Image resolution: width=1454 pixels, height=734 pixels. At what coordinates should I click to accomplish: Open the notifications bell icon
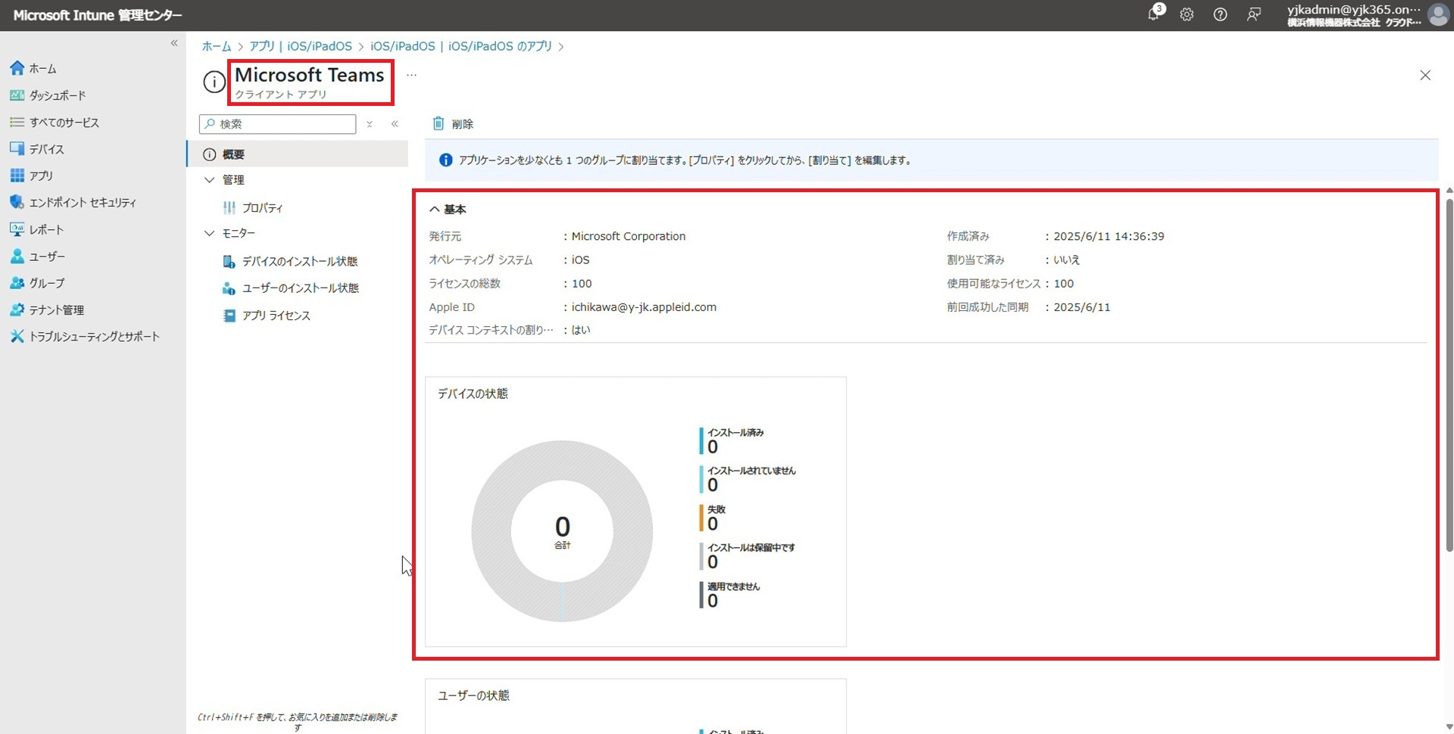point(1153,14)
